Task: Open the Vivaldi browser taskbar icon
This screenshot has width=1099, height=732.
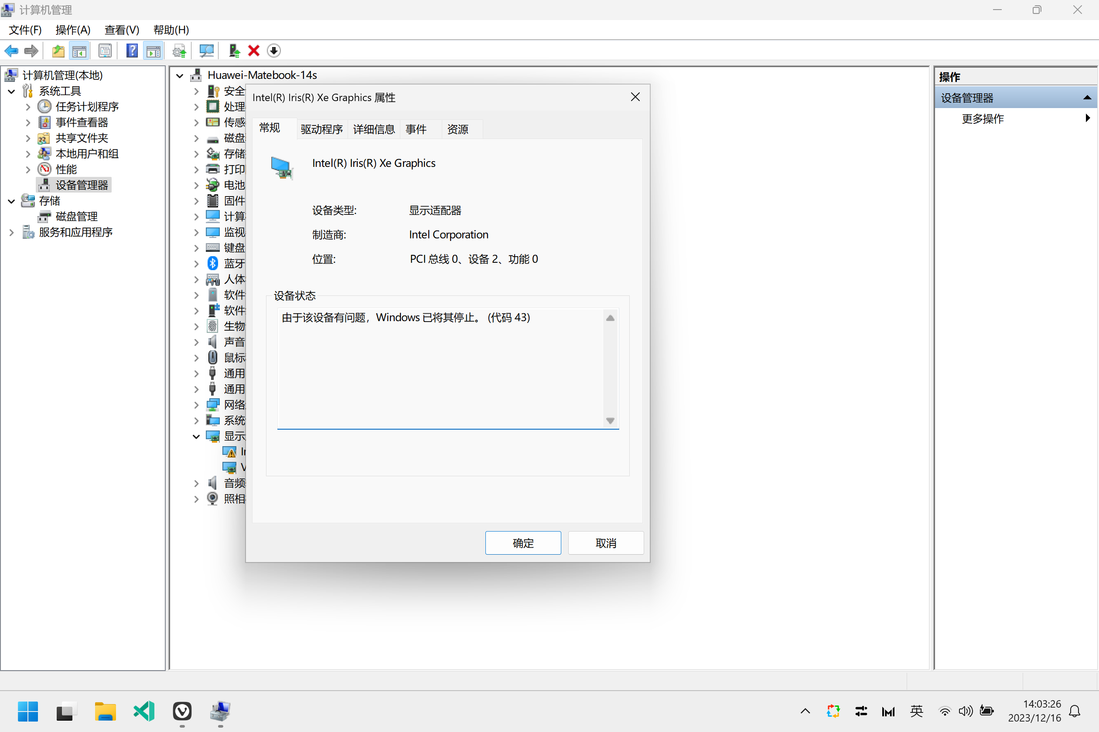Action: tap(182, 712)
